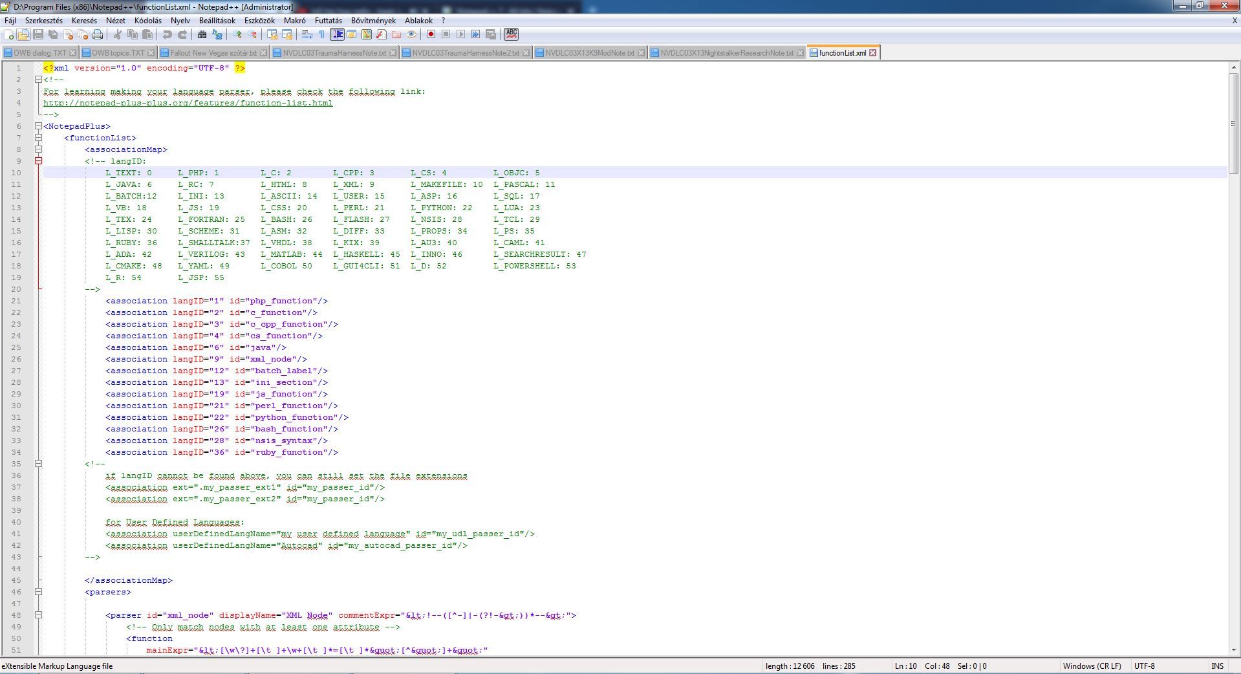Click the Close document toolbar icon
Screen dimensions: 1241x674
(x=68, y=34)
